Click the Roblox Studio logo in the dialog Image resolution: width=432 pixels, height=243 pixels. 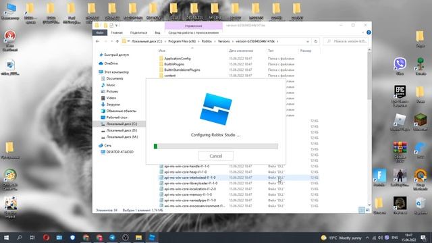tap(216, 109)
